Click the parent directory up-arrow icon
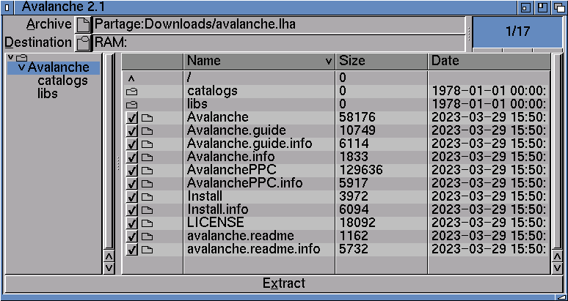The width and height of the screenshot is (568, 301). coord(131,78)
